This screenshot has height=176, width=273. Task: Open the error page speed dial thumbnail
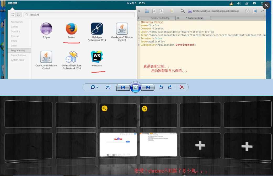coord(158,145)
